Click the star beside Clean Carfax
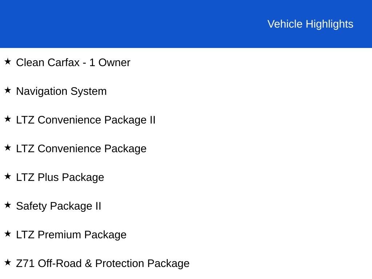The image size is (372, 279). (8, 61)
